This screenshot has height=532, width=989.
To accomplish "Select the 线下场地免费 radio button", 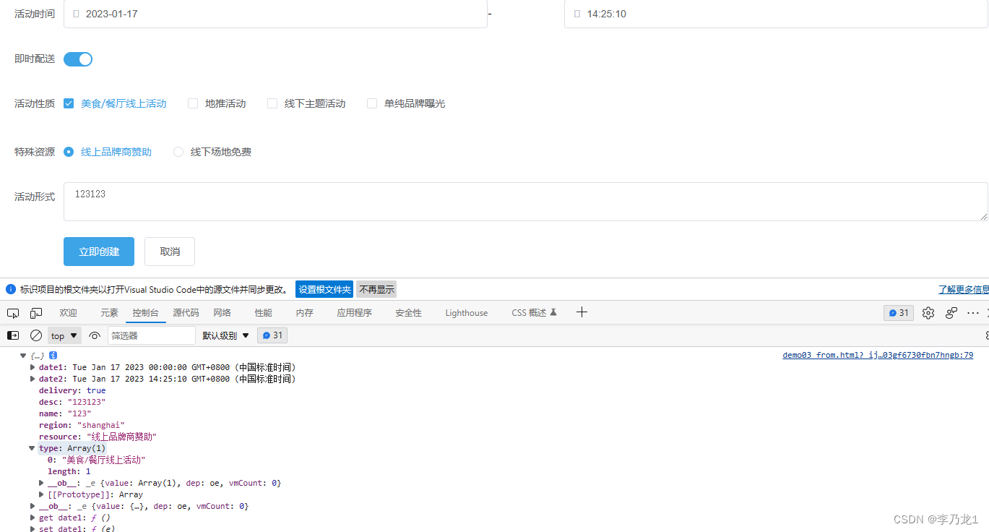I will (178, 152).
